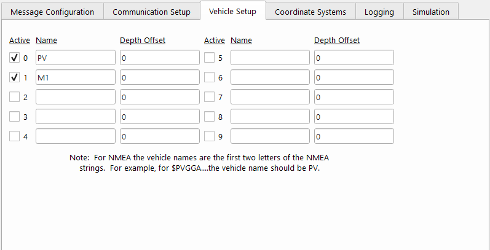Tick the Active box for vehicle 7
The height and width of the screenshot is (250, 490).
(x=209, y=98)
